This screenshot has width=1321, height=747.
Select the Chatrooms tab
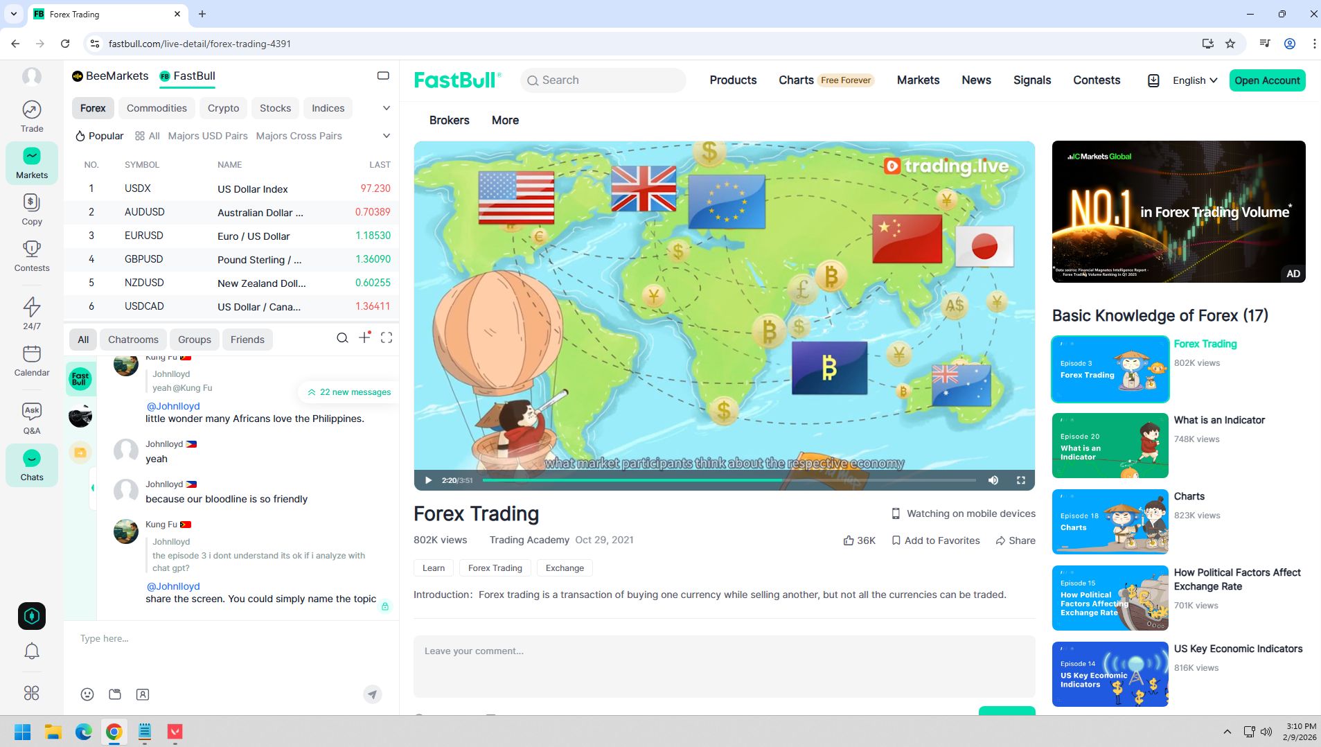[x=133, y=340]
